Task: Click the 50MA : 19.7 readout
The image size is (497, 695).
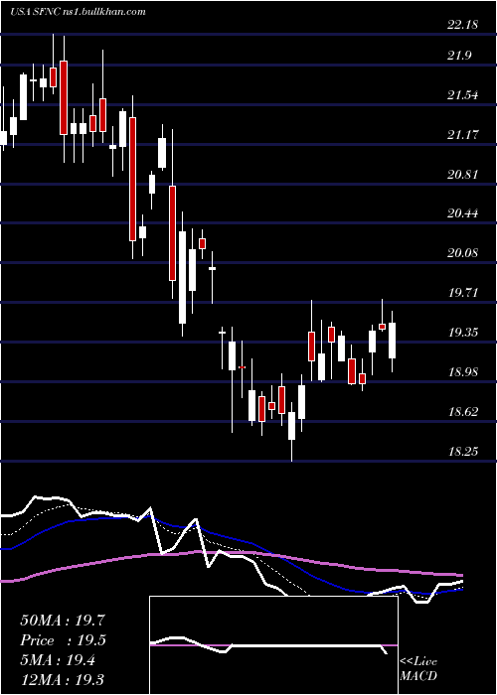Action: pyautogui.click(x=63, y=621)
